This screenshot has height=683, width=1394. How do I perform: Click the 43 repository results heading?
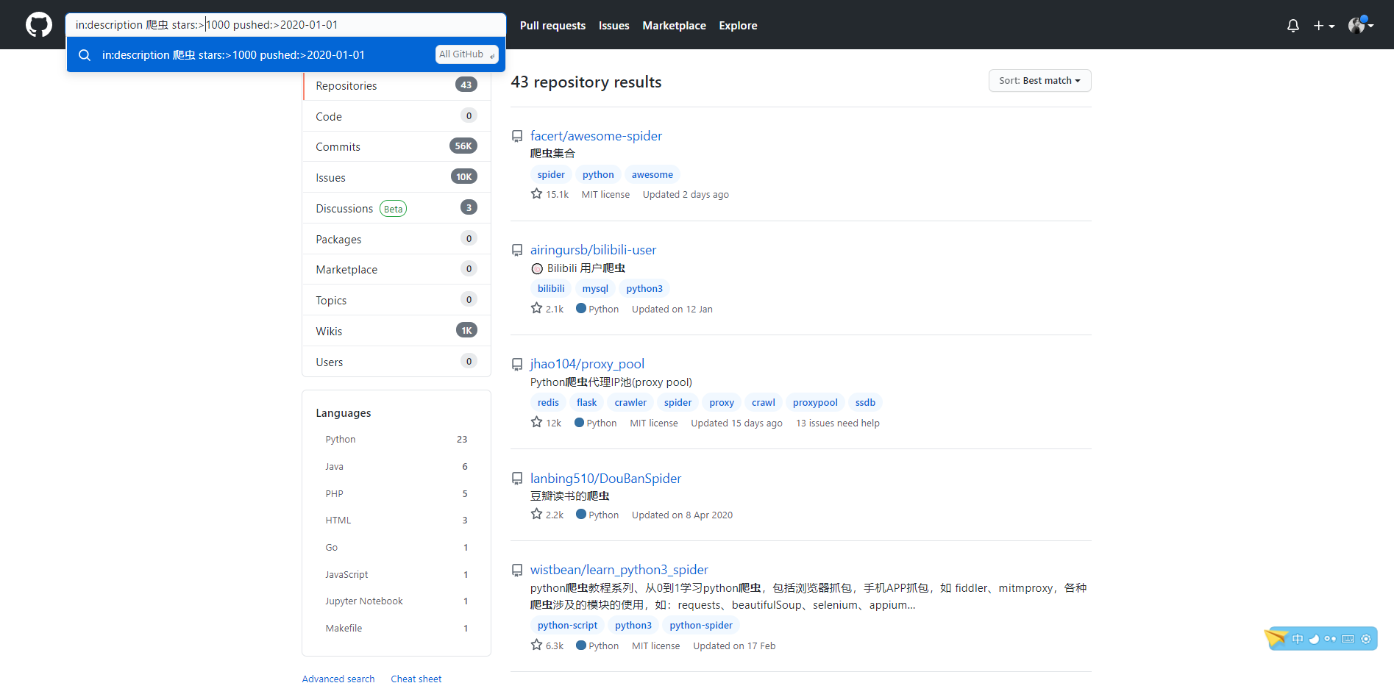586,82
